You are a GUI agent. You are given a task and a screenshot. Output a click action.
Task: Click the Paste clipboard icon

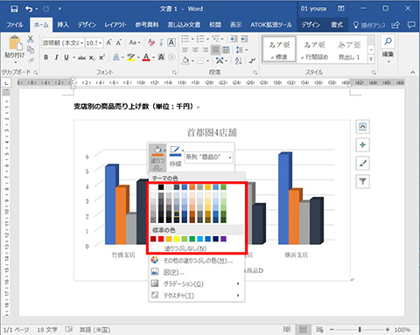point(15,44)
